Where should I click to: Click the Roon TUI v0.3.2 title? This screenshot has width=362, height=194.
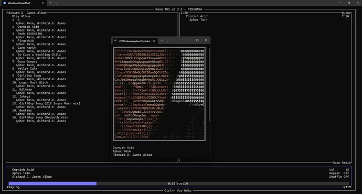[179, 9]
